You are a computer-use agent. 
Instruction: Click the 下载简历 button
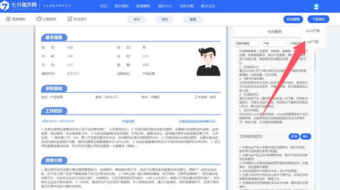(x=318, y=19)
